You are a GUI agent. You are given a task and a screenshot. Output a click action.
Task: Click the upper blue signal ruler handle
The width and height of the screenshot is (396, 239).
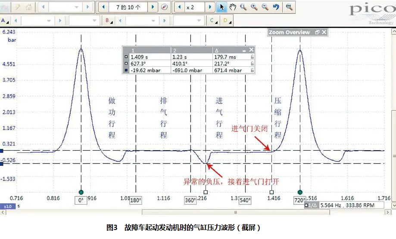point(2,151)
